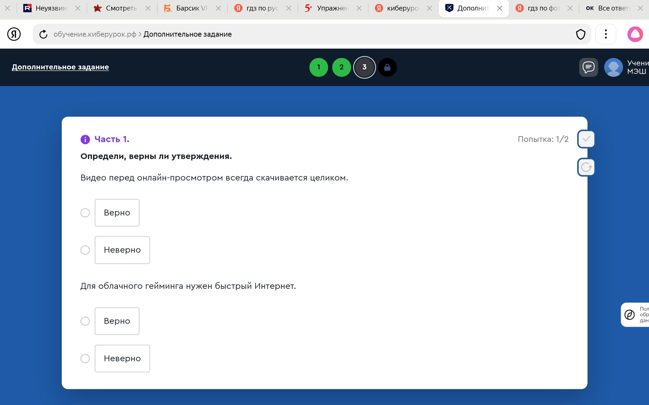The image size is (649, 405).
Task: Close the Барсик VPN tab
Action: point(218,8)
